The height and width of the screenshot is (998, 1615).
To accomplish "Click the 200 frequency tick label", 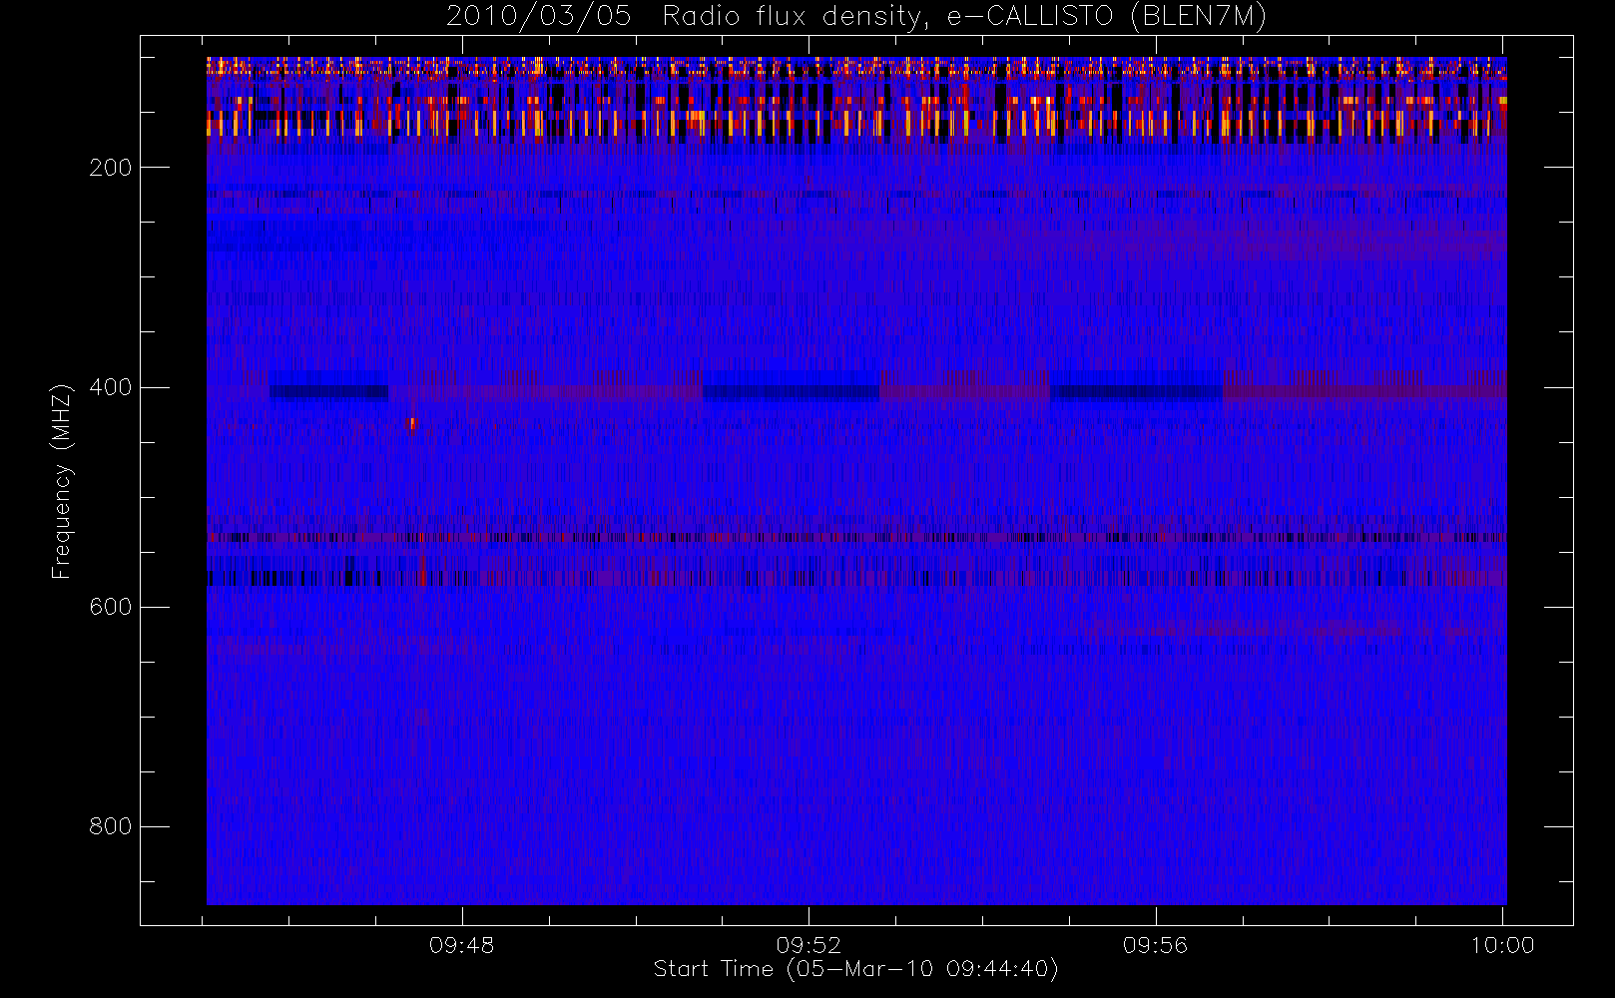I will [111, 168].
